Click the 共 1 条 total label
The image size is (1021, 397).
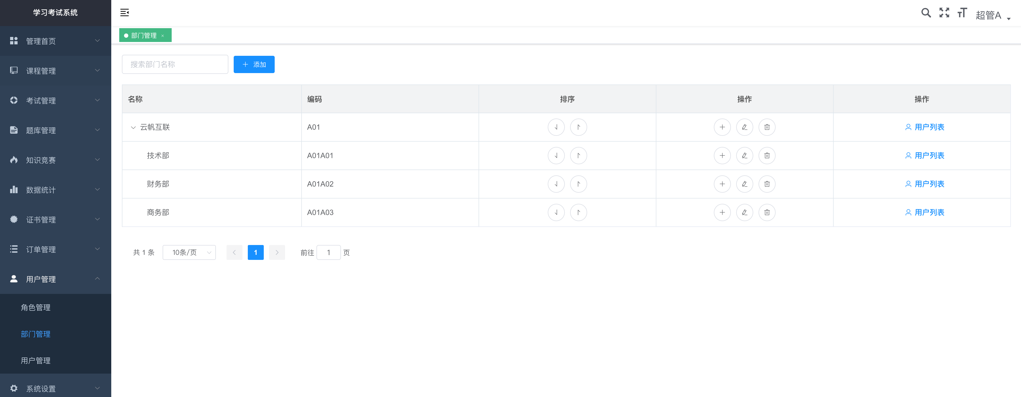click(x=144, y=252)
